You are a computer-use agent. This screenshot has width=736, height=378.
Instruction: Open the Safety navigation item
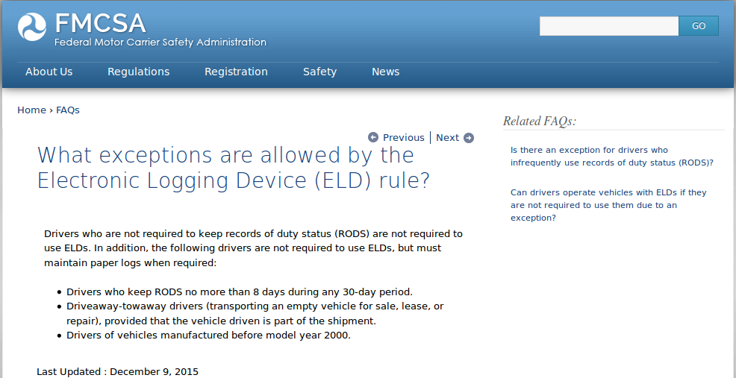click(x=319, y=72)
